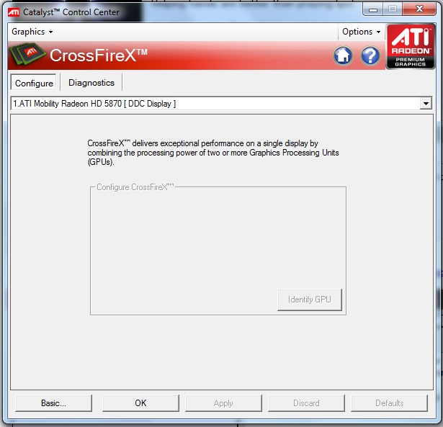This screenshot has width=443, height=427.
Task: Switch to the Diagnostics tab
Action: (91, 83)
